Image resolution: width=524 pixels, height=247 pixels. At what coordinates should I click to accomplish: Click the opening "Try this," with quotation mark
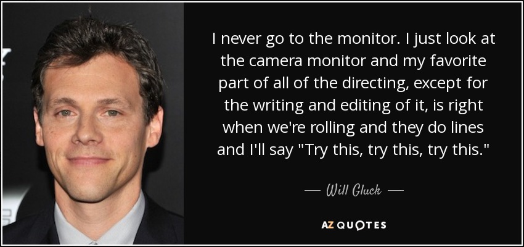coord(330,151)
